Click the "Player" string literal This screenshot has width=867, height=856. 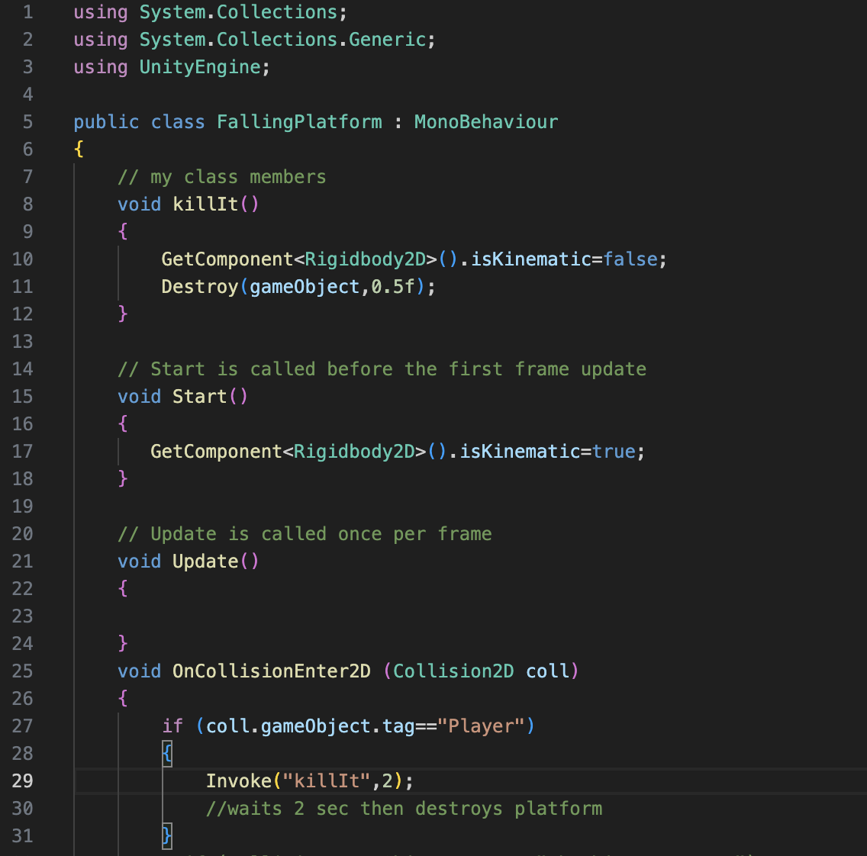coord(481,726)
